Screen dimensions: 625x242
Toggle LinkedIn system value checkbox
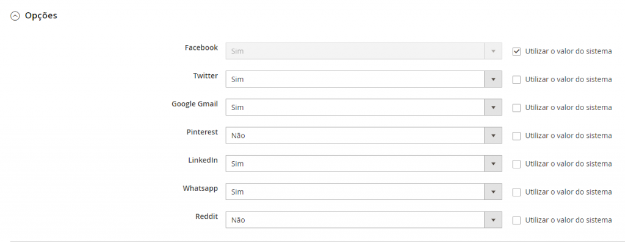point(516,164)
